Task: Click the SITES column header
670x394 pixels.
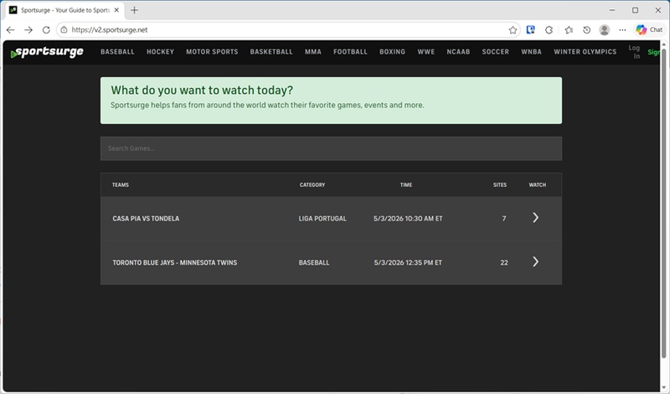Action: [x=500, y=184]
